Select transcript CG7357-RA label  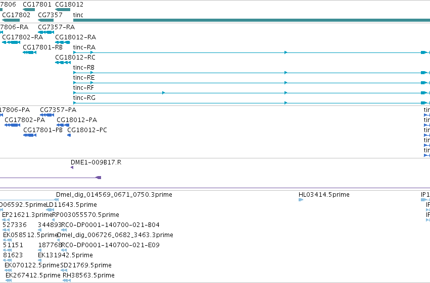(56, 27)
